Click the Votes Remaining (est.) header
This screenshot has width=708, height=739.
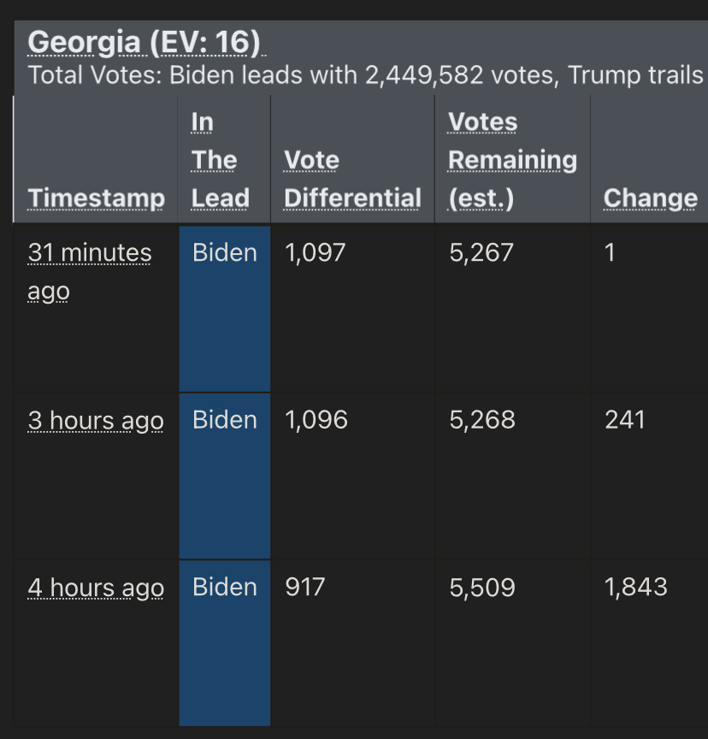pyautogui.click(x=512, y=161)
